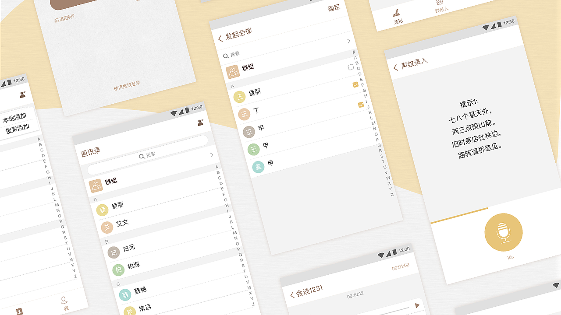Expand the right chevron in 发起会谈 screen

pos(349,41)
